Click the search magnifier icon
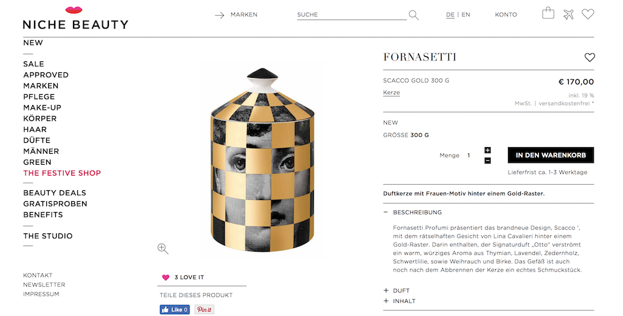 tap(414, 15)
